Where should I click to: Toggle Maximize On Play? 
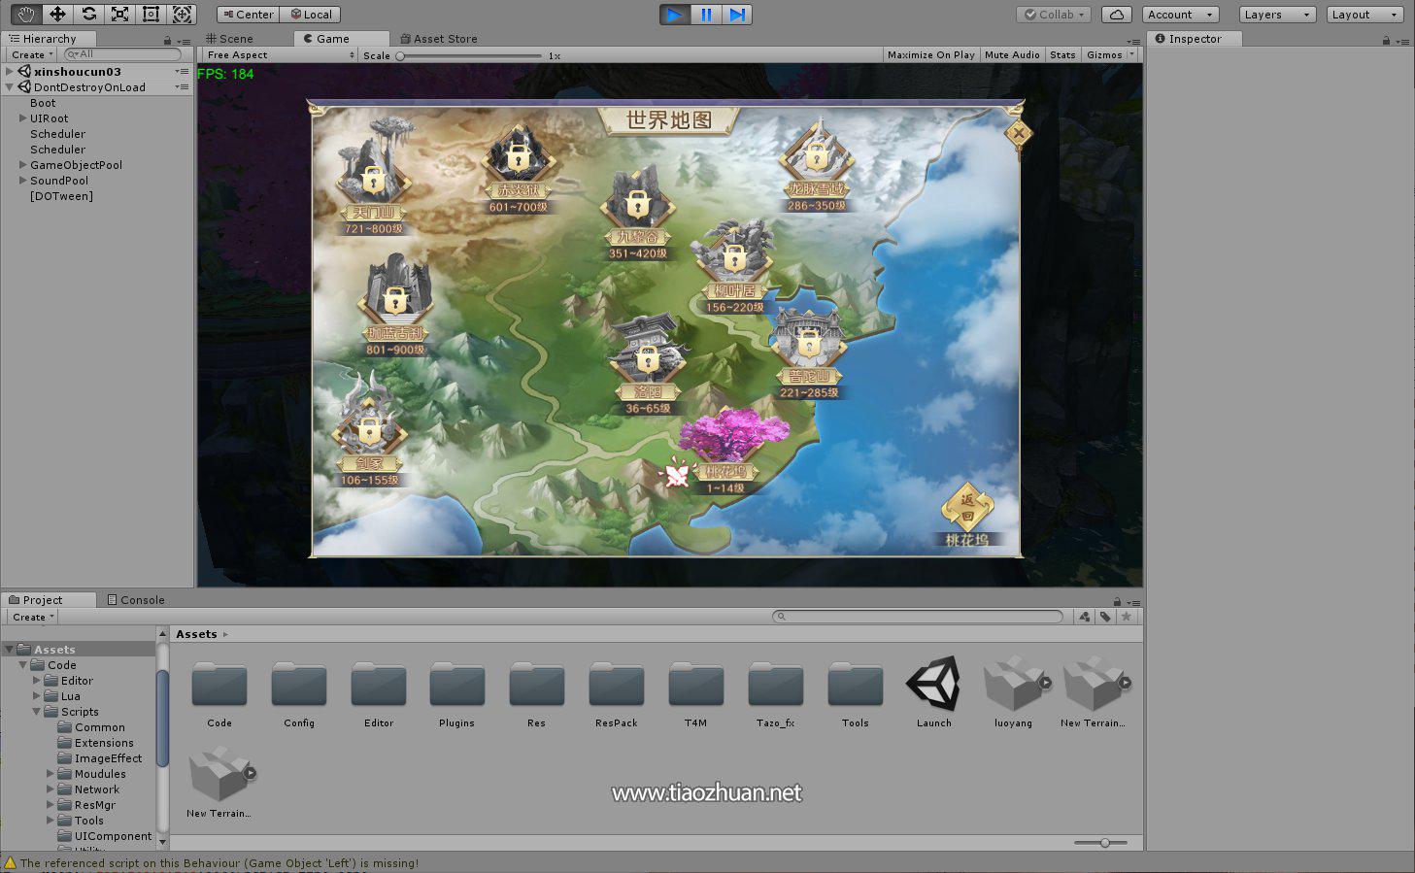pos(930,55)
